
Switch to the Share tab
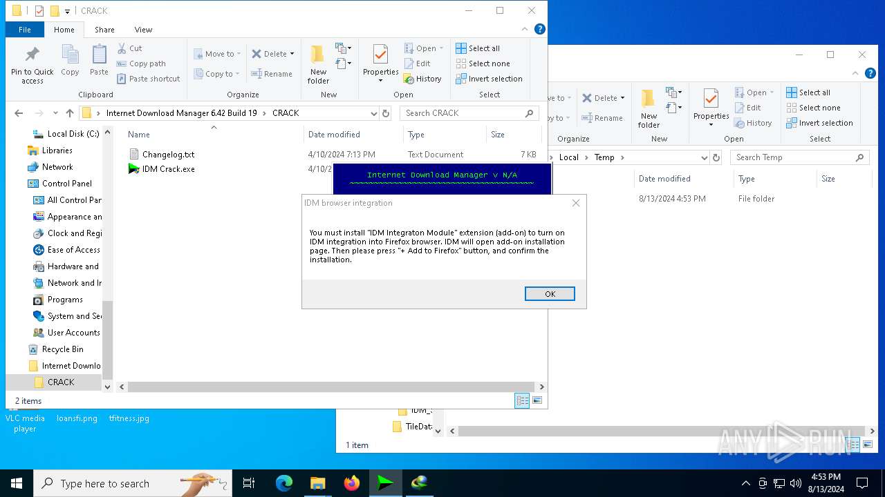(104, 30)
